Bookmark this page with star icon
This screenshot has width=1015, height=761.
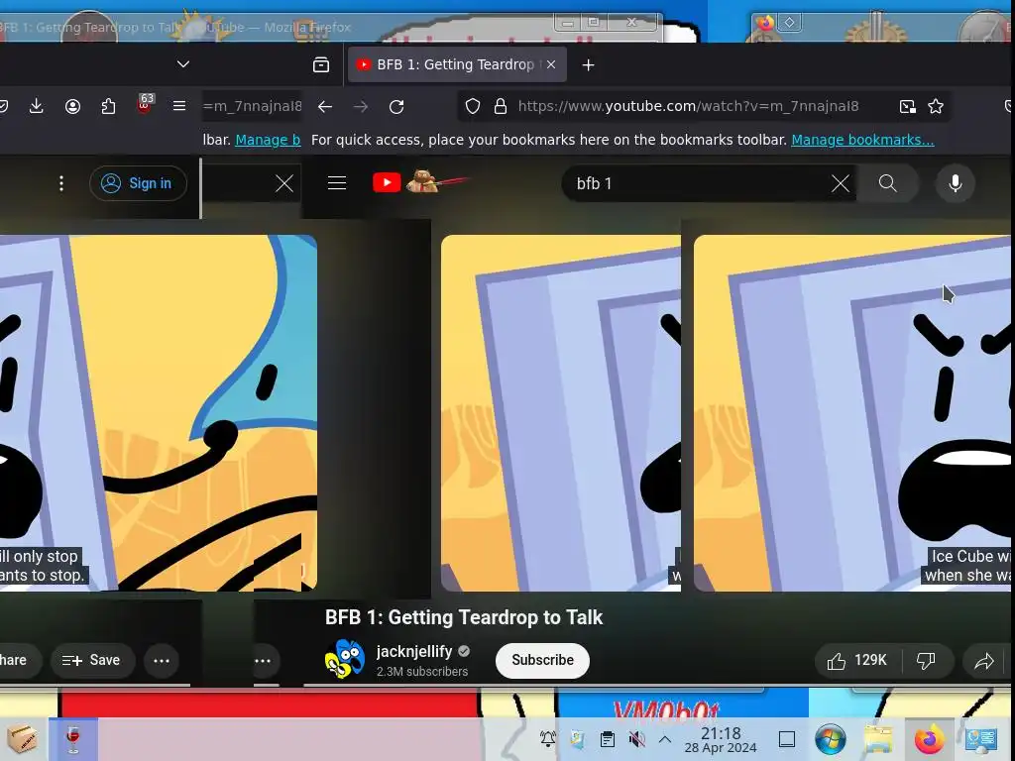[936, 106]
